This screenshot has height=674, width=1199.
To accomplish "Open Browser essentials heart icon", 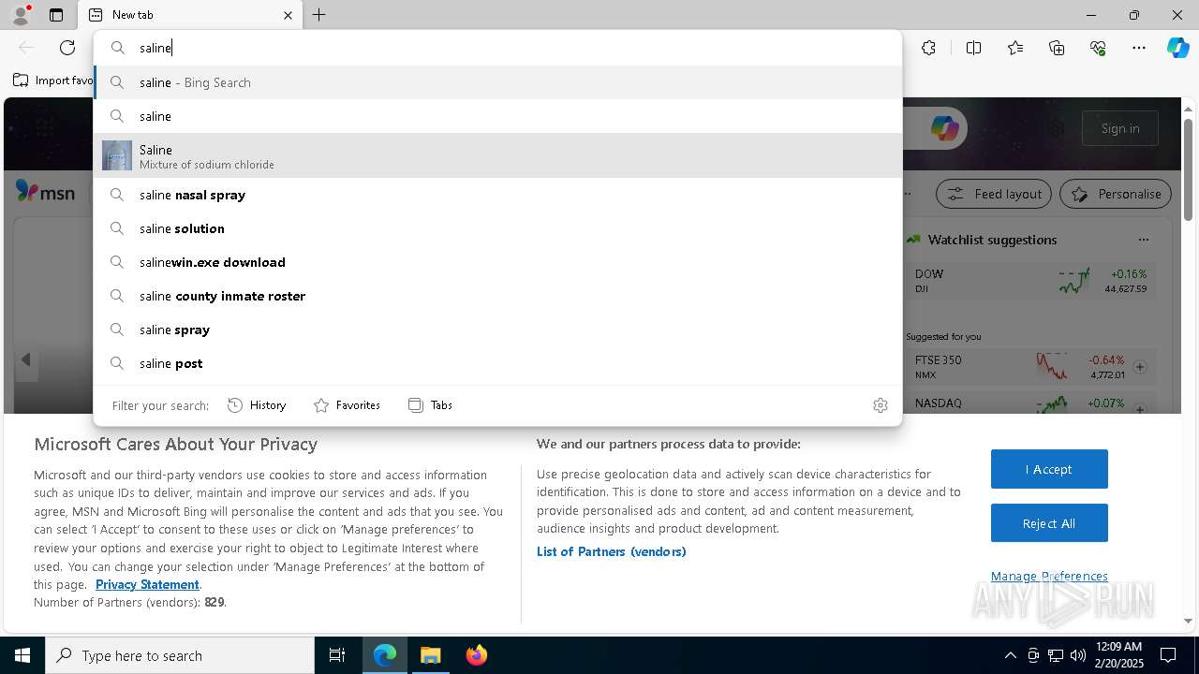I will click(x=1098, y=48).
